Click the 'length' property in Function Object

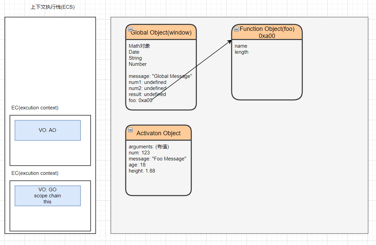click(241, 52)
